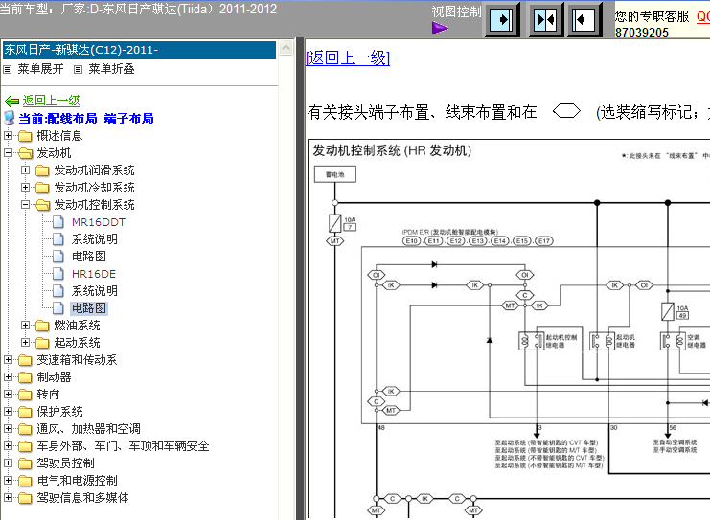
Task: Click the MR16DDT document icon
Action: [x=57, y=222]
